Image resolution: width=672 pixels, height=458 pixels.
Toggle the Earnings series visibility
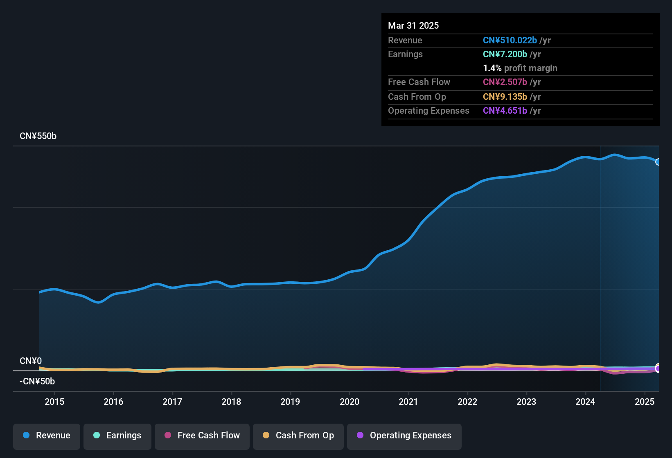pos(117,436)
